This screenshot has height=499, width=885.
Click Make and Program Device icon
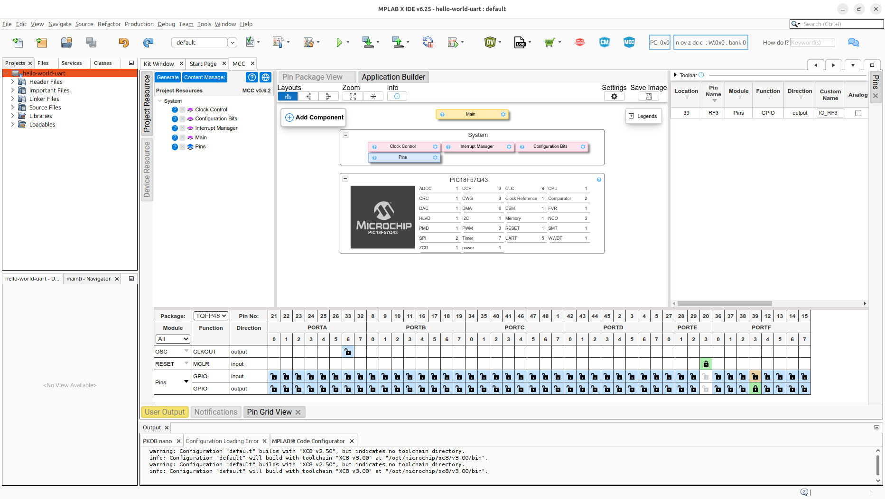coord(368,43)
